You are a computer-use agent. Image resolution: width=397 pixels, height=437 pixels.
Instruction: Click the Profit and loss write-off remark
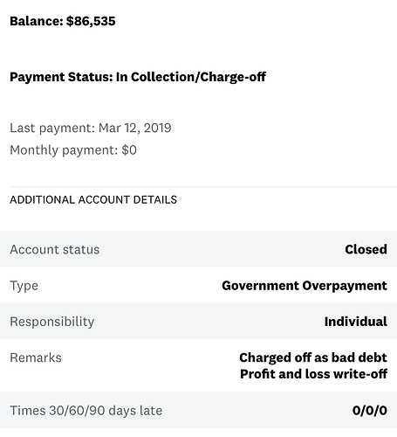(313, 374)
